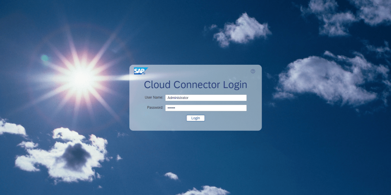The image size is (391, 195).
Task: Focus the User Name input field
Action: (x=206, y=98)
